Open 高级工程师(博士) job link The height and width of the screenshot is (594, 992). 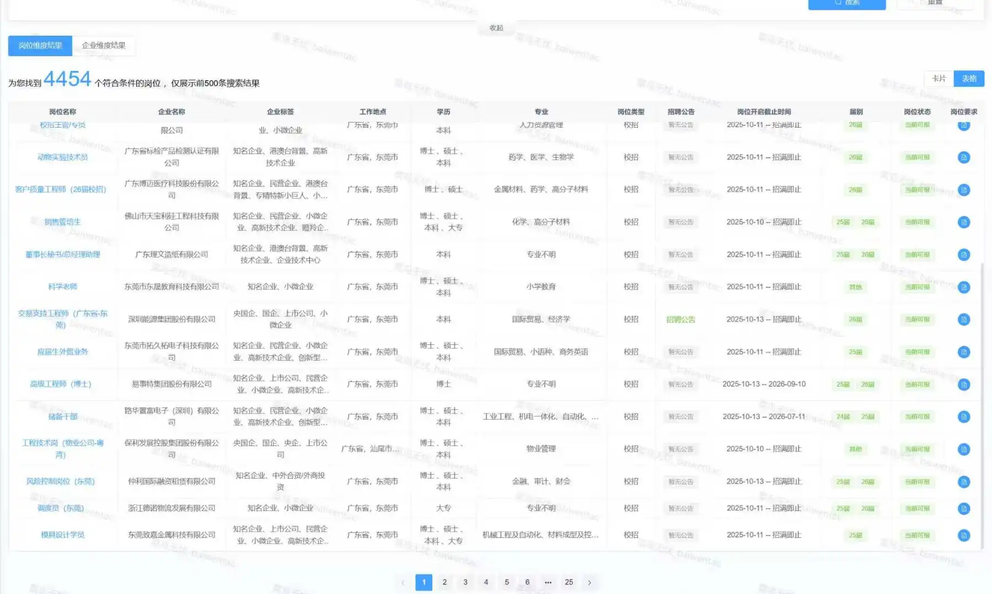pyautogui.click(x=61, y=384)
